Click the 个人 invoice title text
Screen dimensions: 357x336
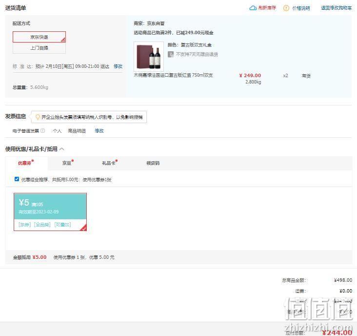[x=57, y=131]
